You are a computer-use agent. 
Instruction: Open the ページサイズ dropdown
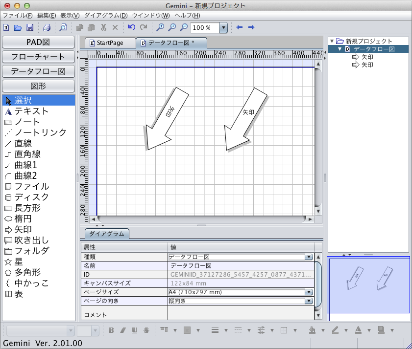309,292
